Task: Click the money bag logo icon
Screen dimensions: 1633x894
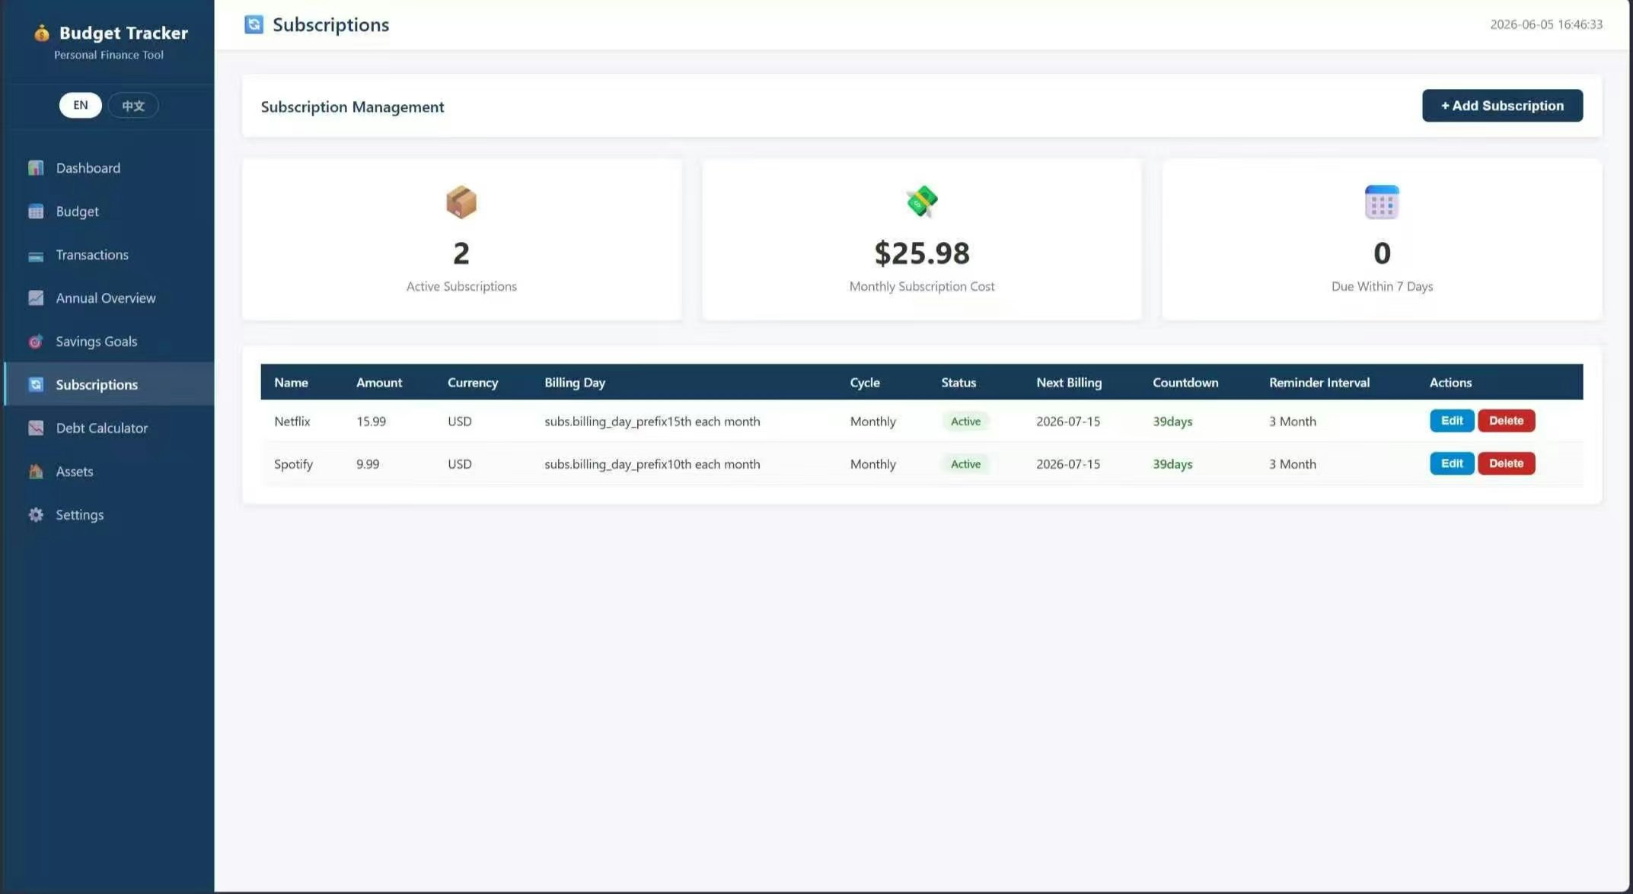Action: point(42,33)
